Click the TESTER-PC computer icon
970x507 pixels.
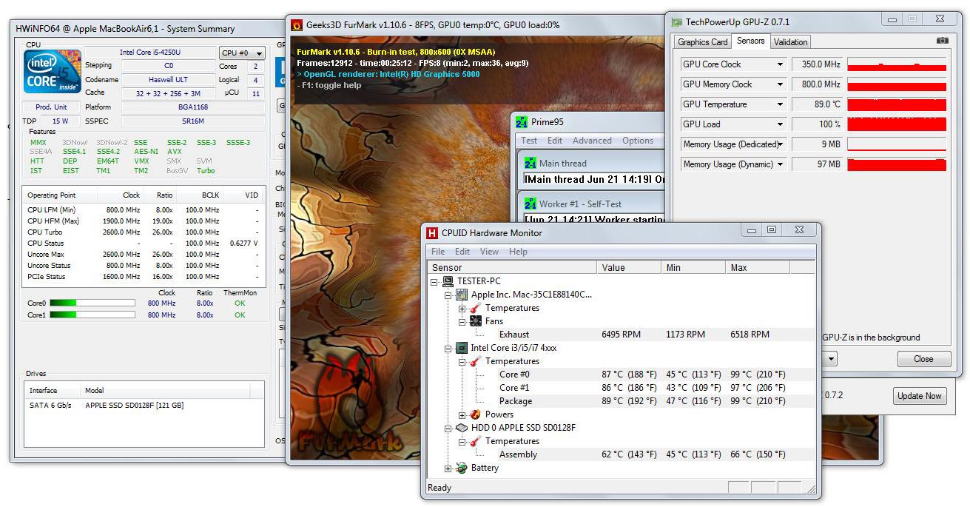(x=448, y=281)
